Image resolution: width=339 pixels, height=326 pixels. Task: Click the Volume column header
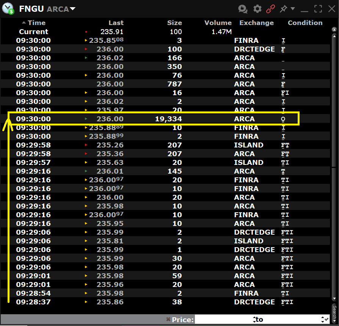218,23
